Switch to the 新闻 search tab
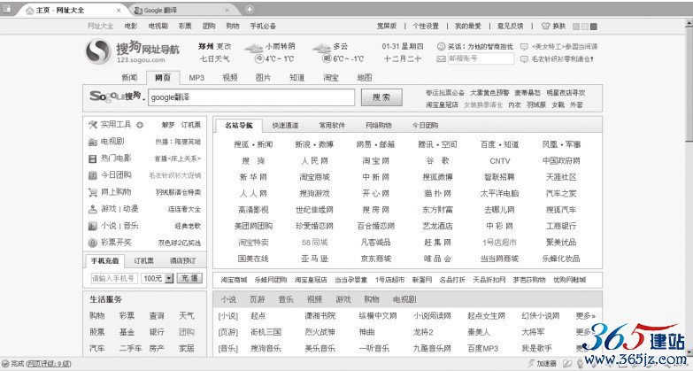Screen dimensions: 693x371 [129, 78]
